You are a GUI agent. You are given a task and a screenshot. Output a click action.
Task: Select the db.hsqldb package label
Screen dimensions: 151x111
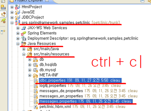coord(48,65)
